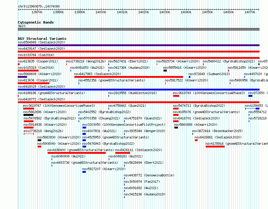This screenshot has width=268, height=209.
Task: Click blue bar under nsv972650
Action: (251, 96)
